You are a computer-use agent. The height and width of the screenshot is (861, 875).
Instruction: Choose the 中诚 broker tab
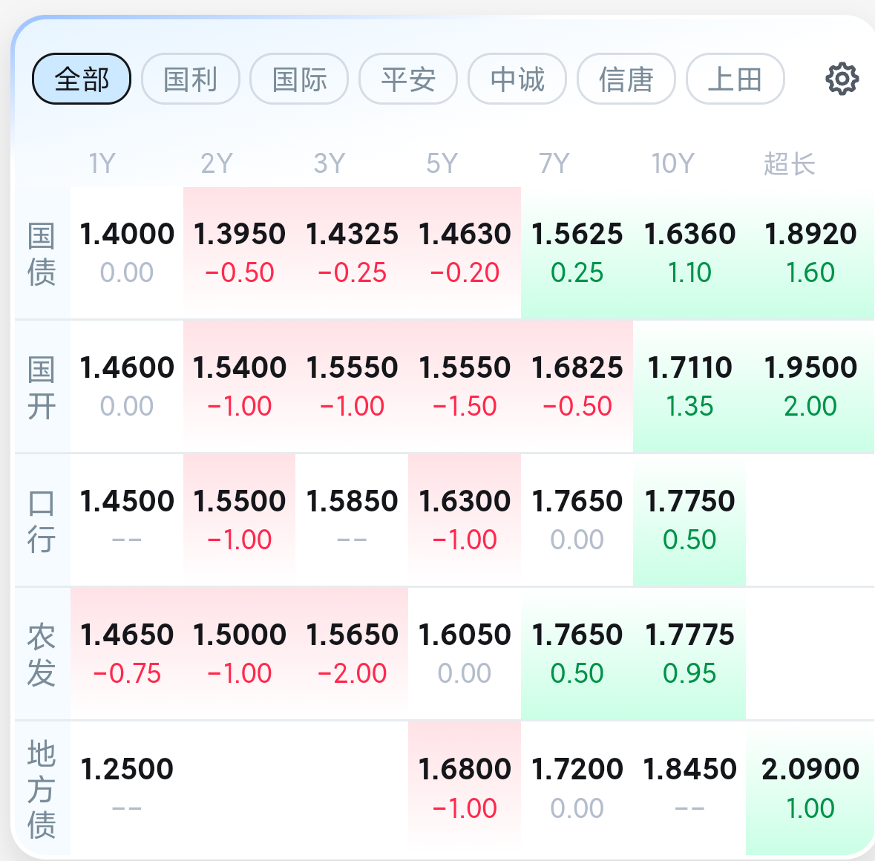click(x=517, y=79)
